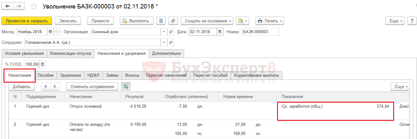Click the result value -4 018,28
The width and height of the screenshot is (417, 139).
tap(138, 106)
